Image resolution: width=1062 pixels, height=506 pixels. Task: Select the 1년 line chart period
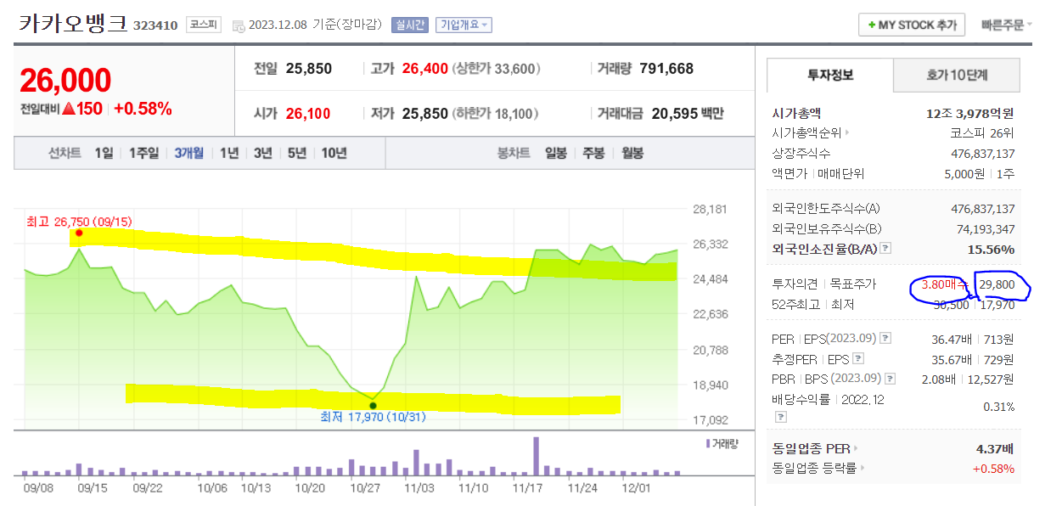229,153
